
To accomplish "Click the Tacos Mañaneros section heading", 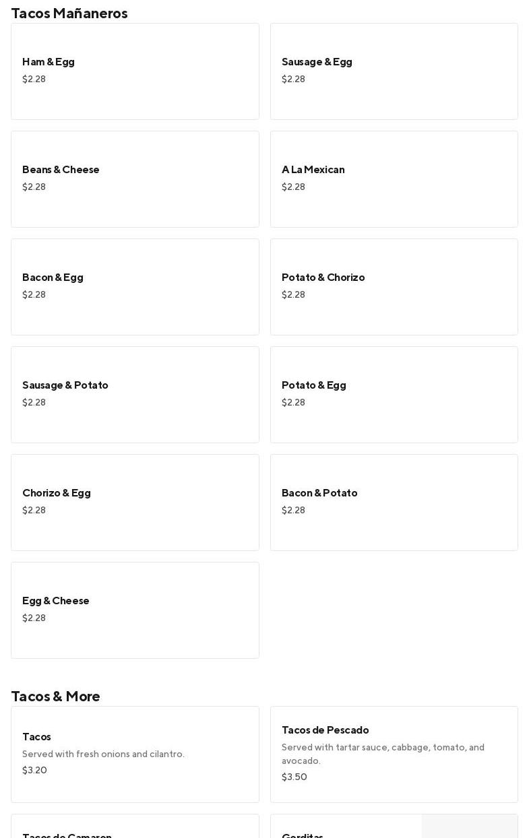I will point(69,13).
